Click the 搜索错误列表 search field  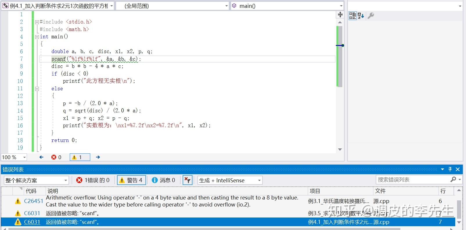[x=412, y=180]
